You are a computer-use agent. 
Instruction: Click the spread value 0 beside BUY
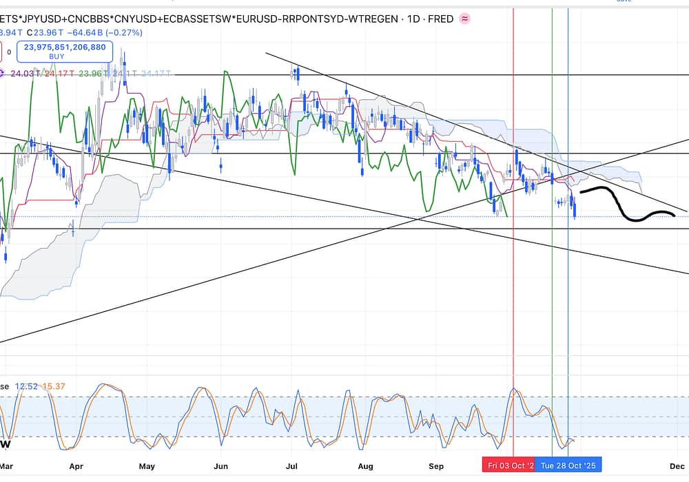9,52
